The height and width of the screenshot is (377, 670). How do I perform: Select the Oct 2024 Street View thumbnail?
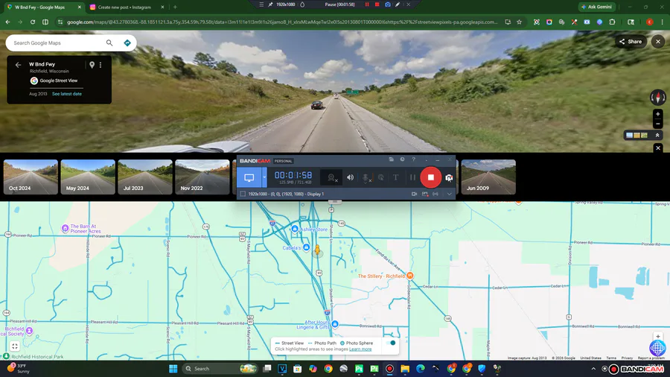[31, 177]
